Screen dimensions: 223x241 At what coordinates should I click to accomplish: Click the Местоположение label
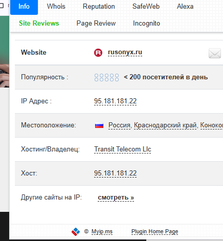[49, 125]
